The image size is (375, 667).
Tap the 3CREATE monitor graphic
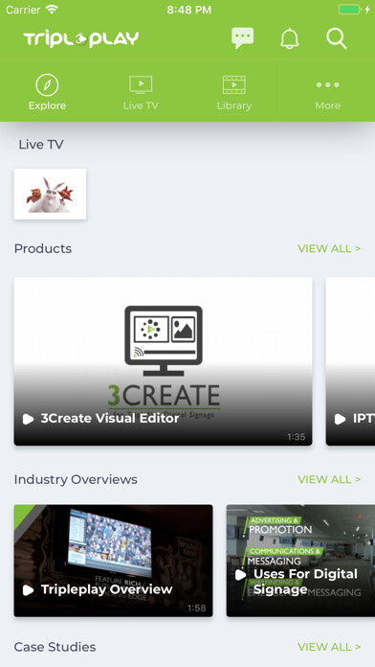(x=164, y=341)
